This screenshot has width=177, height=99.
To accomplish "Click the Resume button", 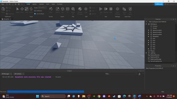I will tap(106, 9).
